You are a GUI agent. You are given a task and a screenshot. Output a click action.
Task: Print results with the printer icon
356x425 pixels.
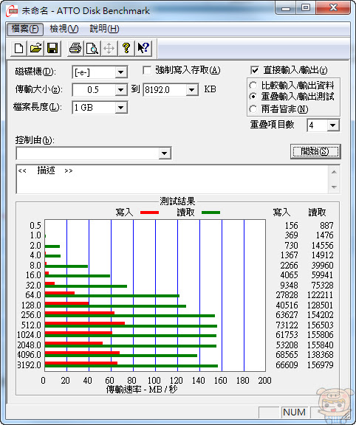click(75, 49)
